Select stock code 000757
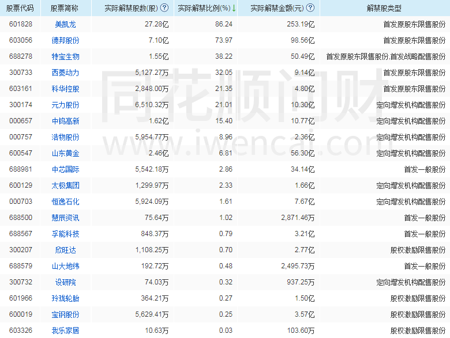The image size is (450, 338). (21, 136)
